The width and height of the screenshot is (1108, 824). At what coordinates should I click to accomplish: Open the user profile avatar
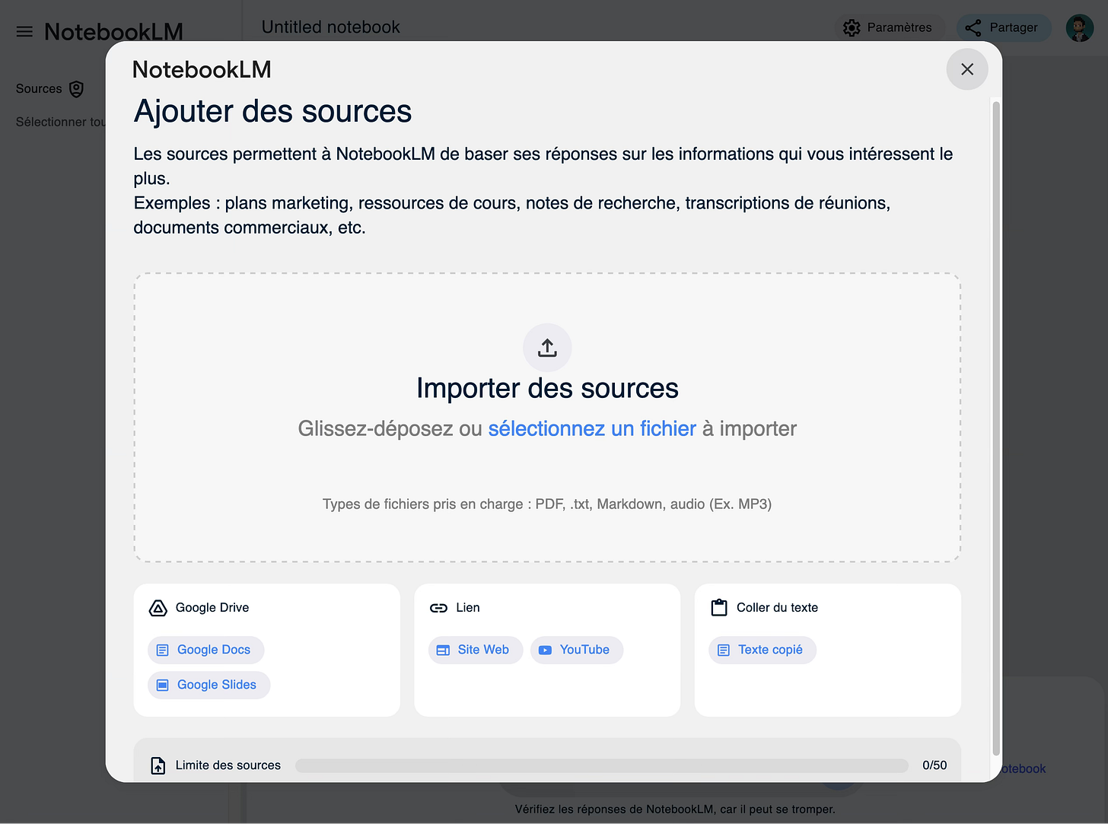click(x=1079, y=27)
